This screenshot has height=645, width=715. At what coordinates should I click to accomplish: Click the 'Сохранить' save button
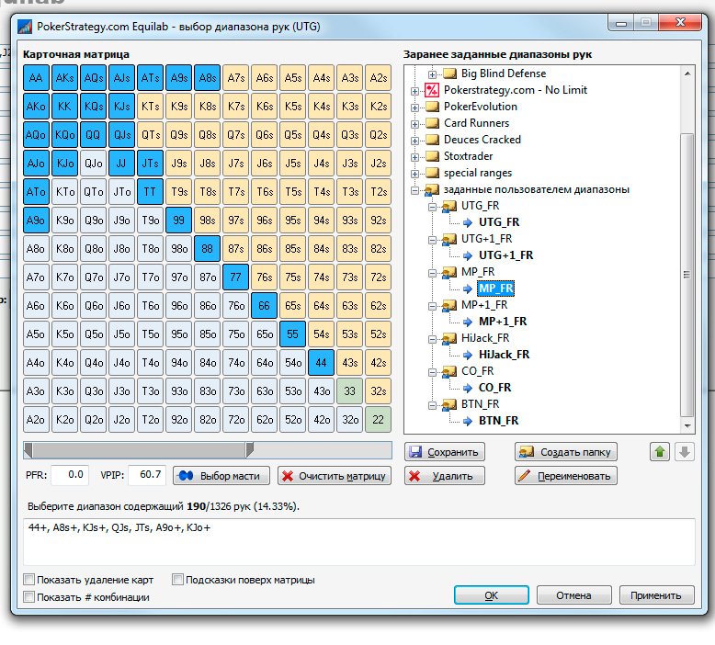[x=444, y=452]
